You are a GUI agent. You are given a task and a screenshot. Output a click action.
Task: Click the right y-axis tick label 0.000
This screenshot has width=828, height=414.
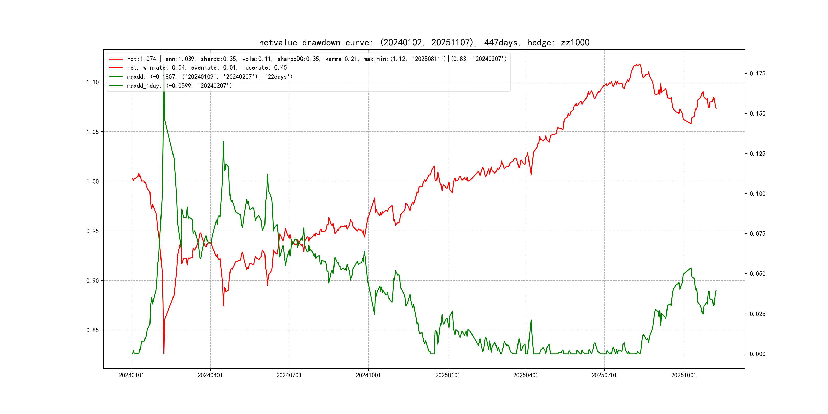(758, 354)
